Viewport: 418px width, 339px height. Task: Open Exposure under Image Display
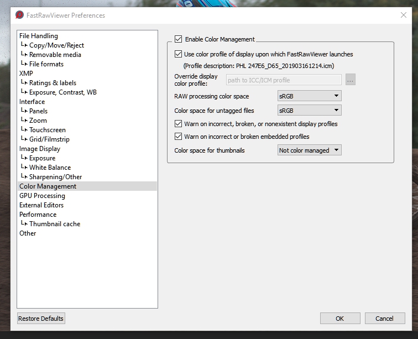(x=87, y=158)
